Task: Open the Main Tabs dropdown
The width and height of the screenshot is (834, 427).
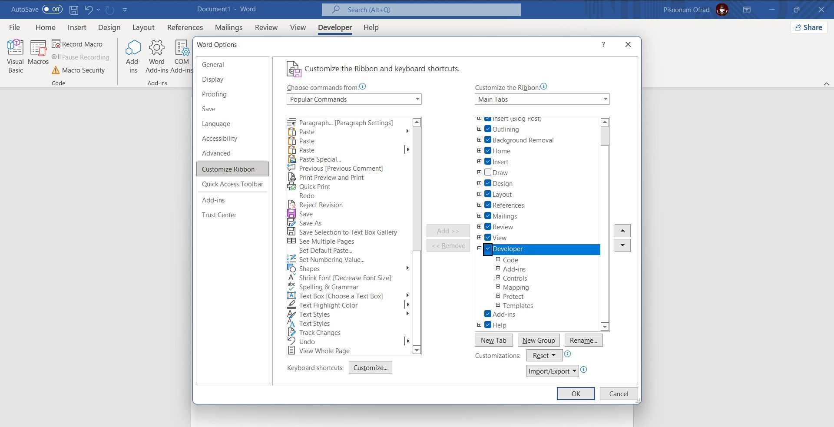Action: [x=542, y=99]
